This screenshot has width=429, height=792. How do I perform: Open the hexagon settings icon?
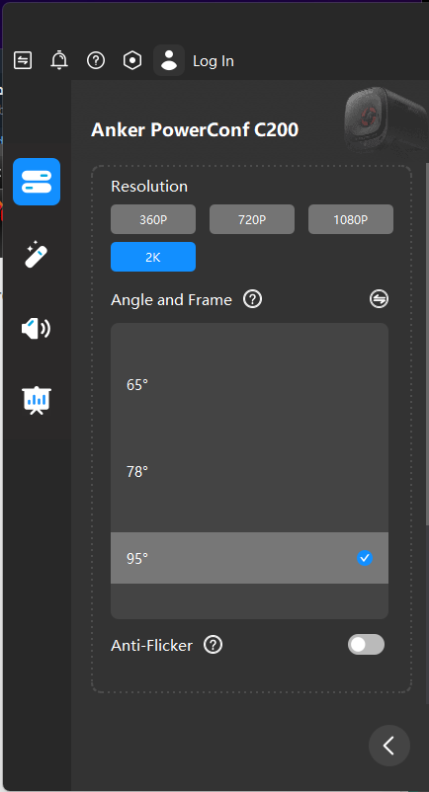pyautogui.click(x=132, y=60)
